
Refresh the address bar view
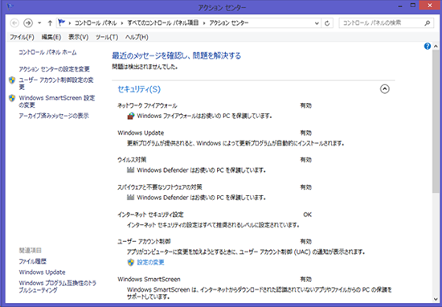[x=327, y=23]
